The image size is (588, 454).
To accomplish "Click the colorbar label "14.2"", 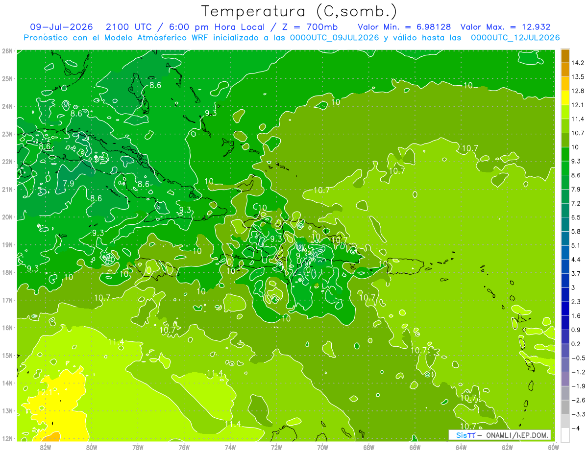I will pos(578,63).
